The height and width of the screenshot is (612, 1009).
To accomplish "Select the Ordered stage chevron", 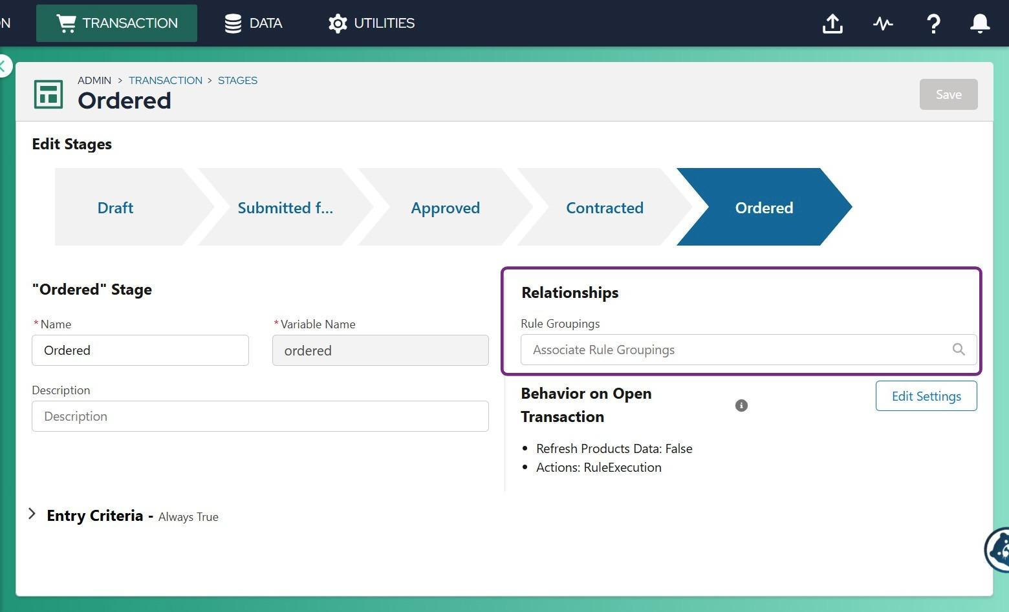I will click(764, 207).
